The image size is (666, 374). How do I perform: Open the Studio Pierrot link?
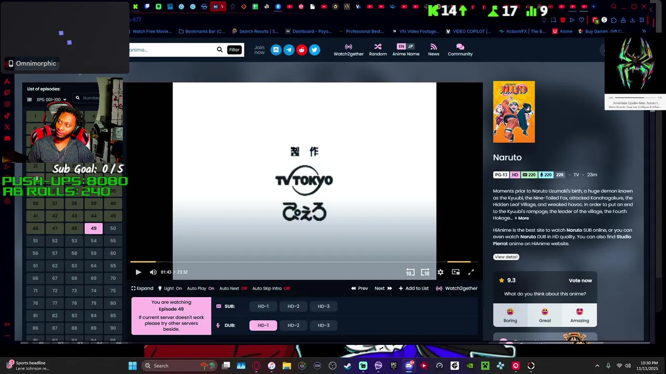(x=562, y=240)
